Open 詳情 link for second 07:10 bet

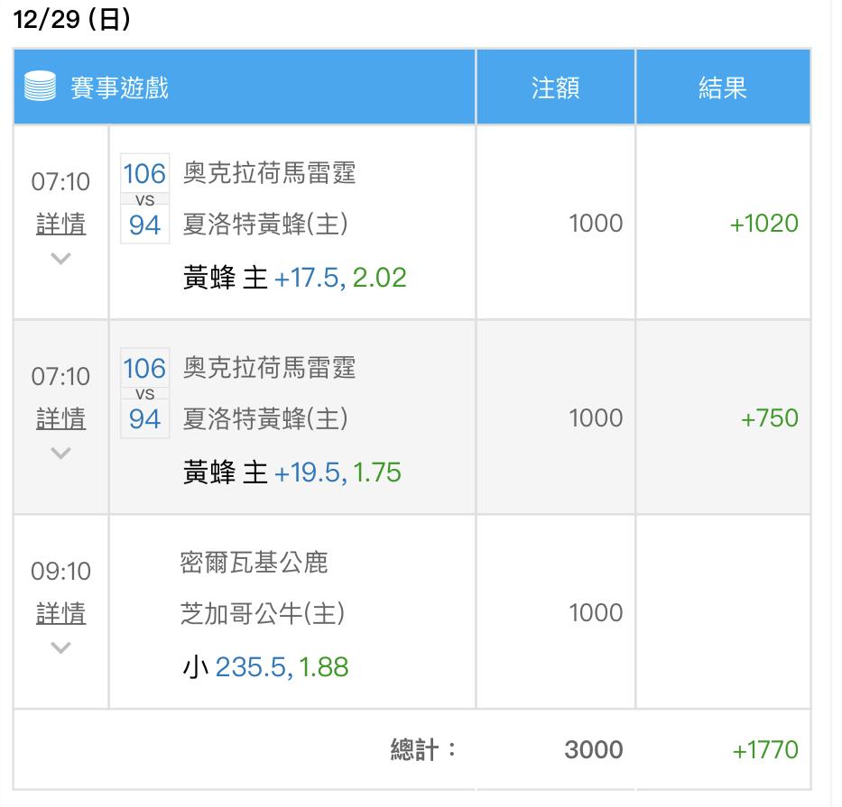[x=60, y=419]
